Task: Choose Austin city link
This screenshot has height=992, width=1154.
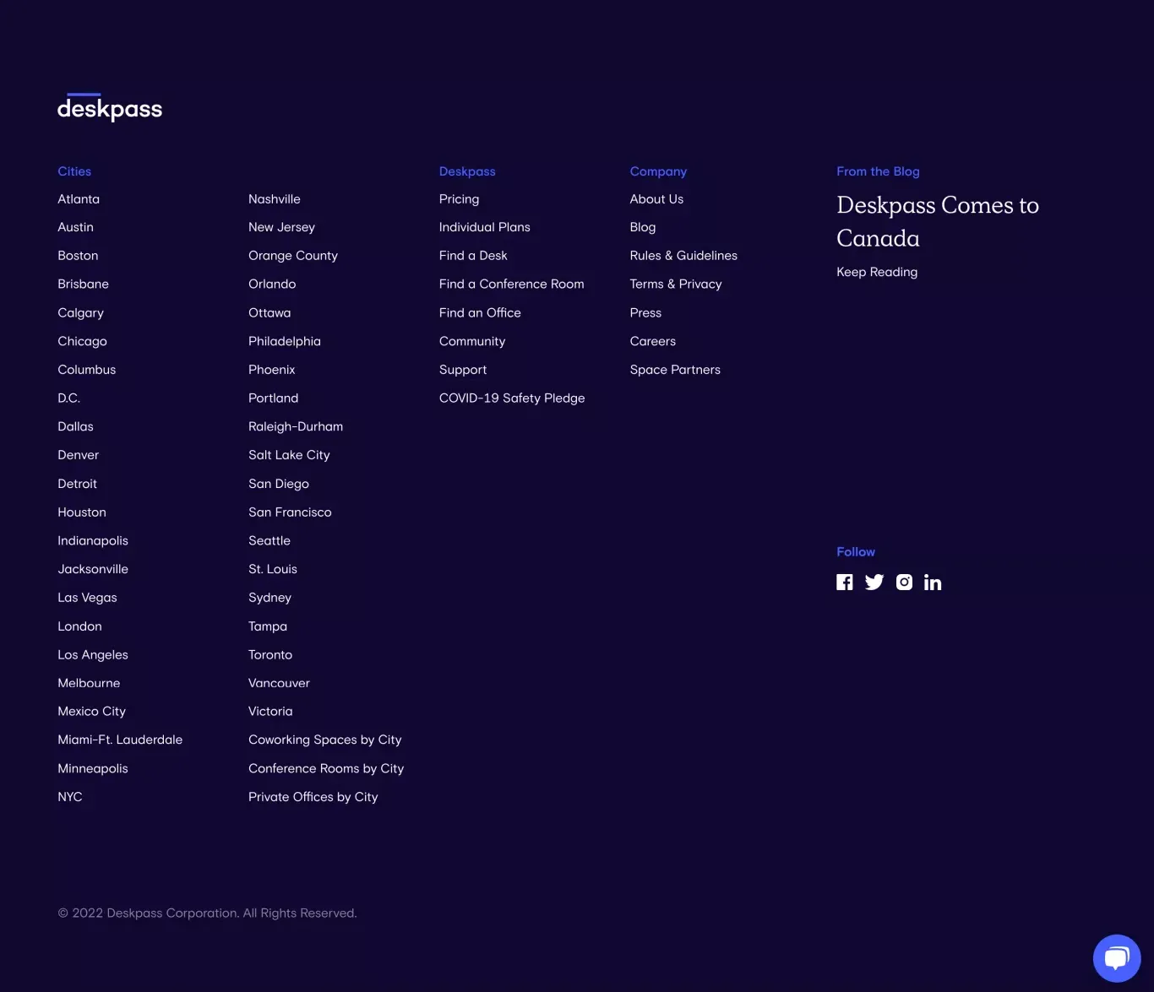Action: point(75,227)
